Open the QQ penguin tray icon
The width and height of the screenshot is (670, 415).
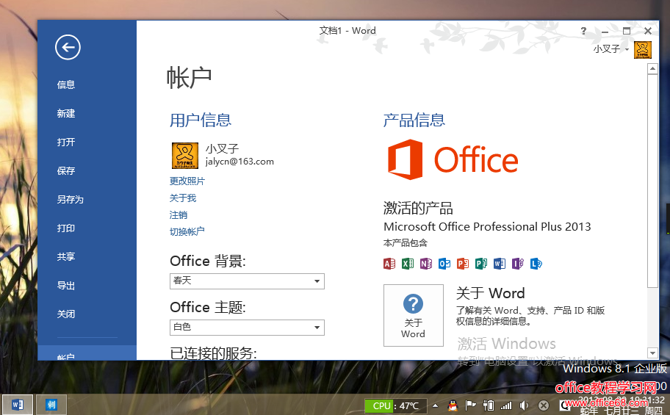coord(453,405)
